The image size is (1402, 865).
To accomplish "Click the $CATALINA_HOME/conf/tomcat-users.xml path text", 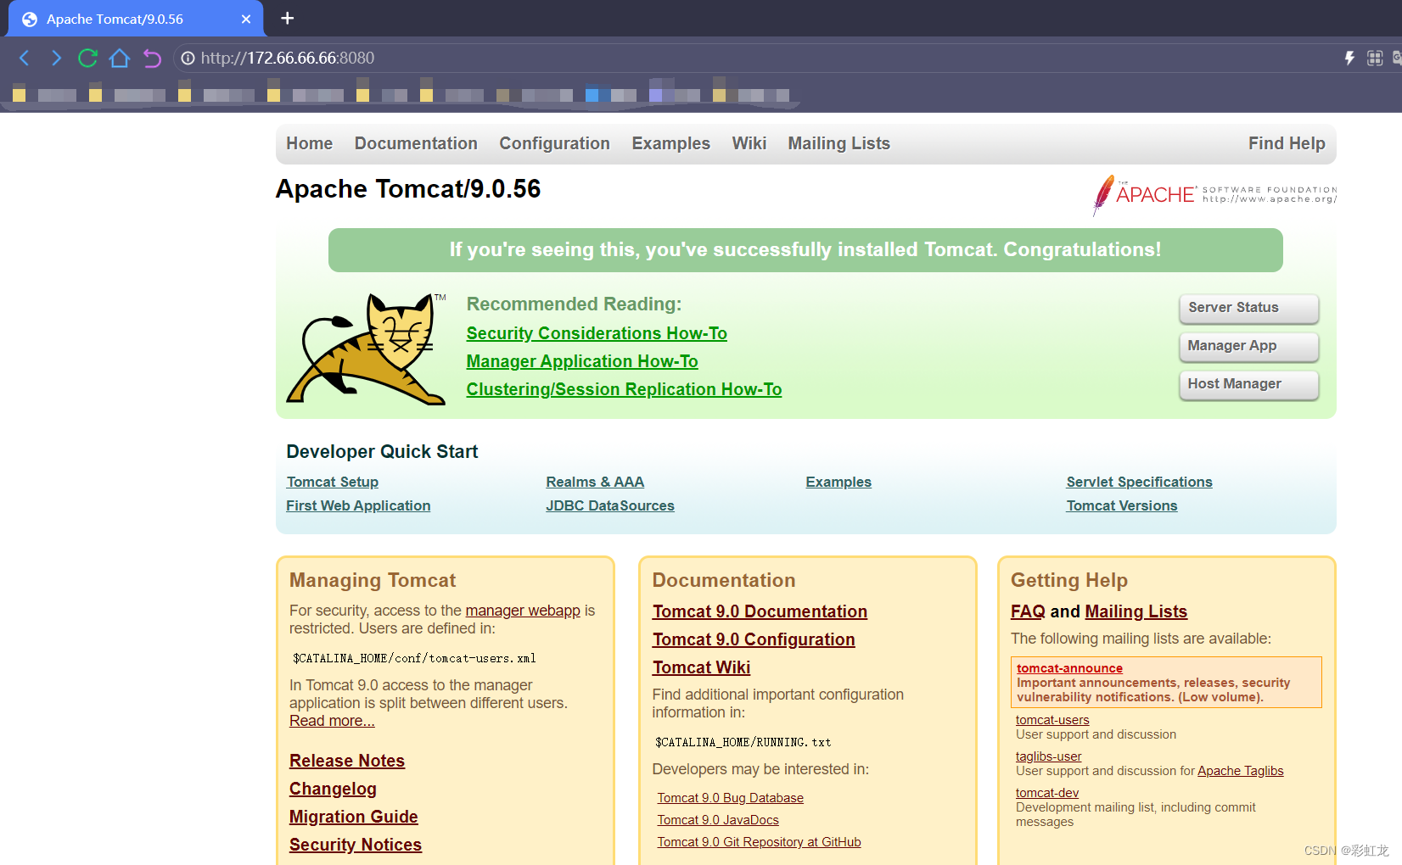I will 414,658.
